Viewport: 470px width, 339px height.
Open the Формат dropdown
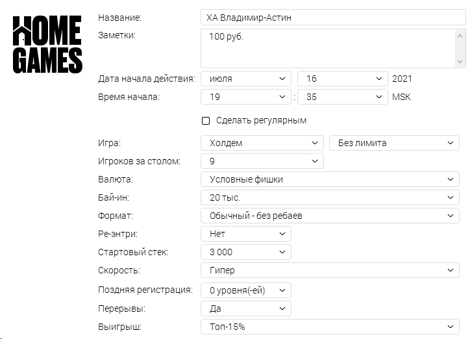coord(330,216)
